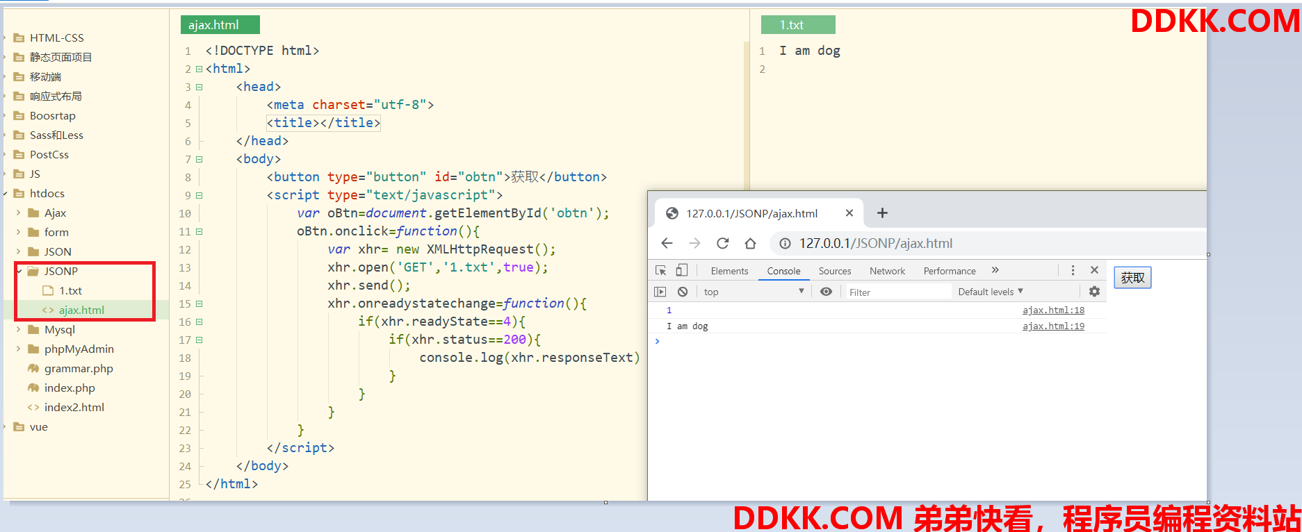Collapse the JSONP folder

[19, 272]
